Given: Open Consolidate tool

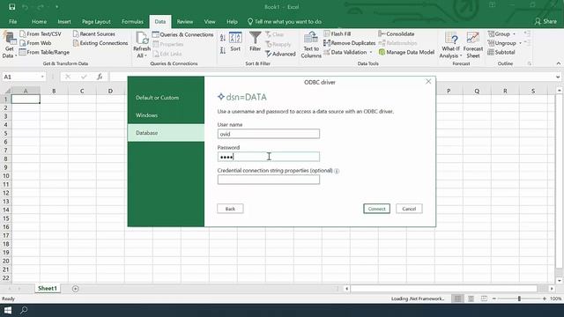Looking at the screenshot, I should click(x=397, y=33).
